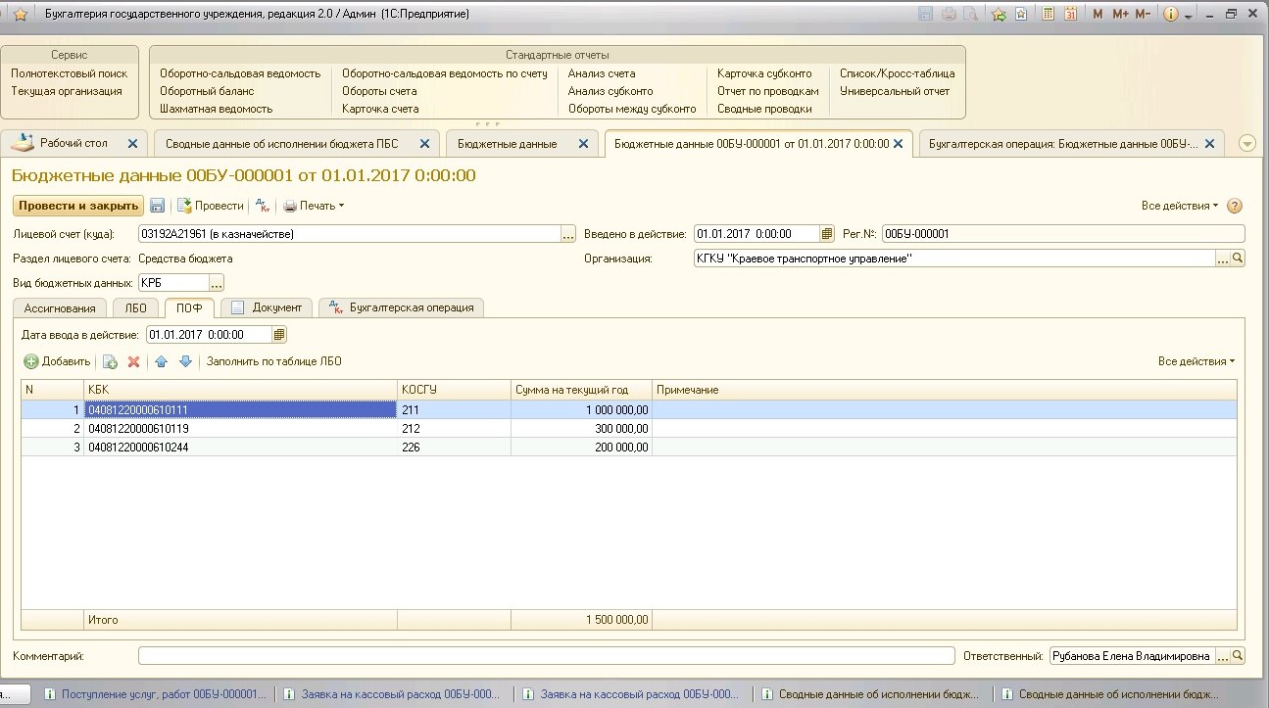Click the Дт/Кт postings icon in toolbar
The height and width of the screenshot is (708, 1269).
point(262,206)
